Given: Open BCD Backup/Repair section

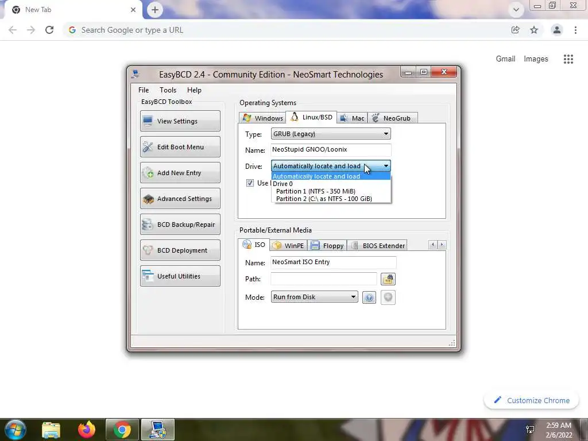Looking at the screenshot, I should coord(180,225).
